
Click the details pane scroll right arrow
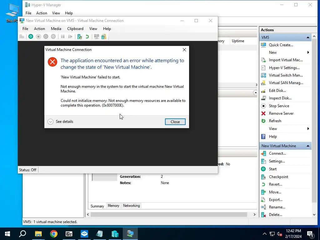coord(254,214)
